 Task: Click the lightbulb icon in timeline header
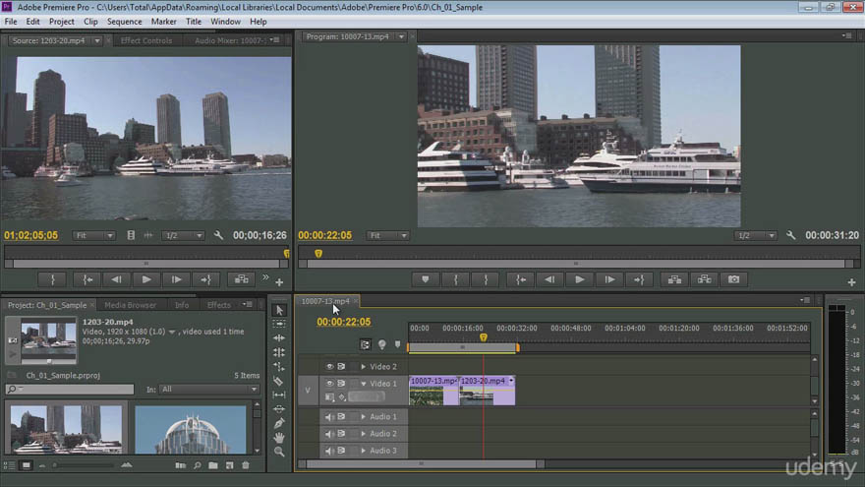click(x=381, y=344)
